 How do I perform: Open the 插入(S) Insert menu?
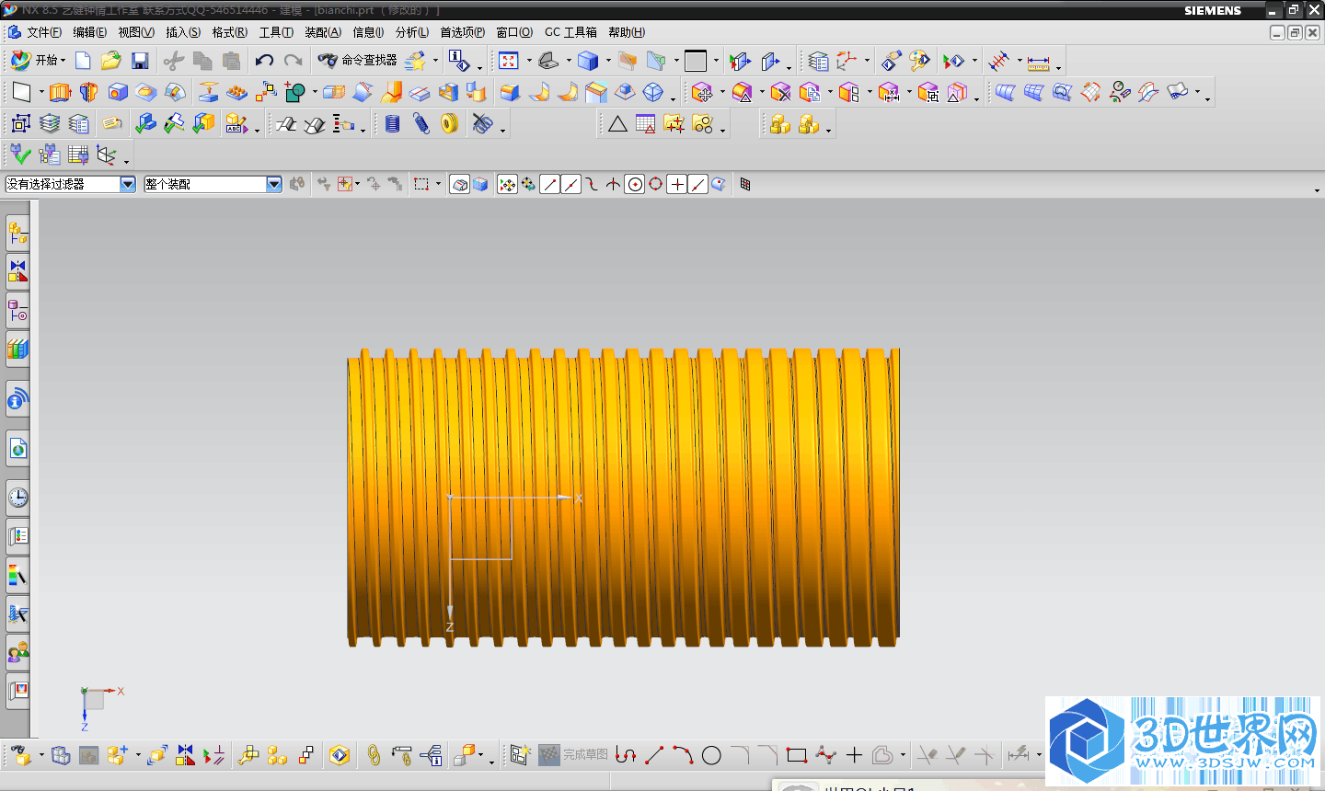[183, 32]
